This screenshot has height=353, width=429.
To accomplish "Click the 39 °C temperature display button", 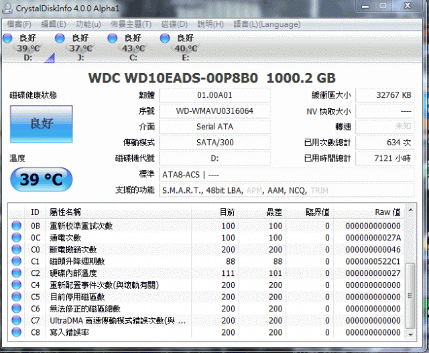I will (x=42, y=180).
